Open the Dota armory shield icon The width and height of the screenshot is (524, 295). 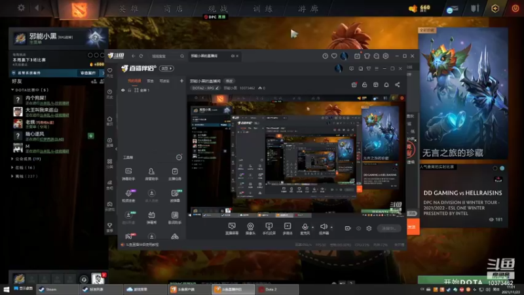tap(475, 9)
